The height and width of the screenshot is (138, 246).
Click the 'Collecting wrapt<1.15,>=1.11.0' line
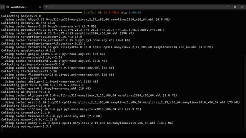28,99
